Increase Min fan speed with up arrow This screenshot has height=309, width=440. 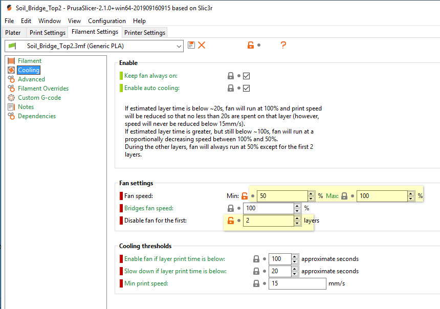pos(311,193)
